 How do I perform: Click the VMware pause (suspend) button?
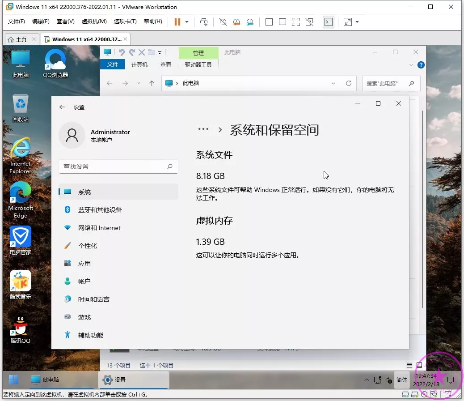tap(177, 22)
